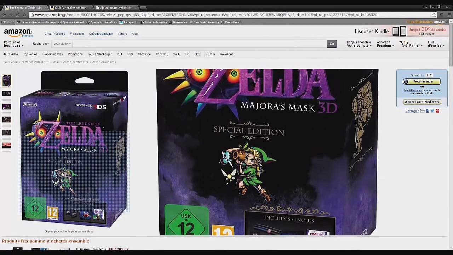The height and width of the screenshot is (255, 453).
Task: Click the browser forward arrow
Action: point(11,15)
